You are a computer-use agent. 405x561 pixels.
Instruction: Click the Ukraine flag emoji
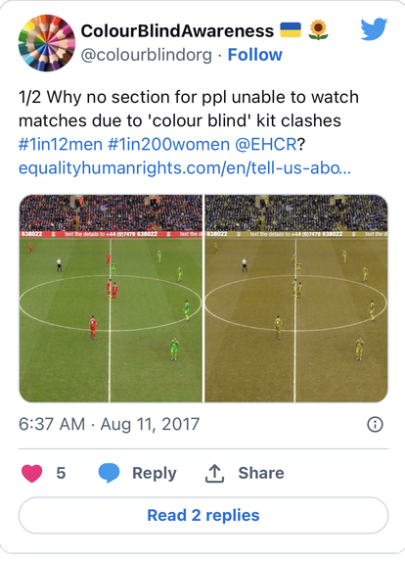point(291,30)
